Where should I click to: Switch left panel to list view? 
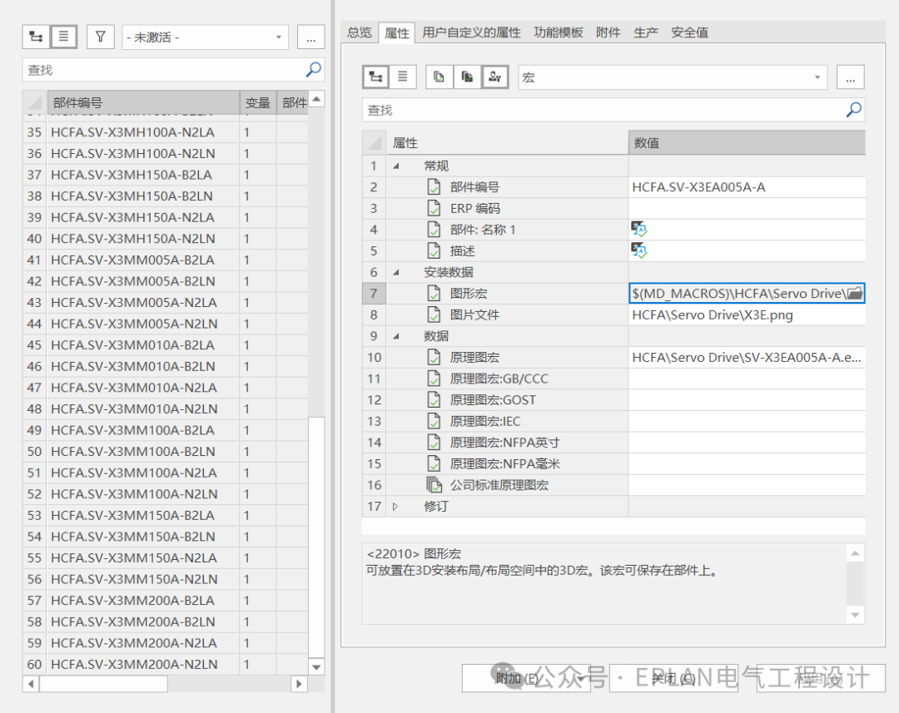(x=63, y=37)
